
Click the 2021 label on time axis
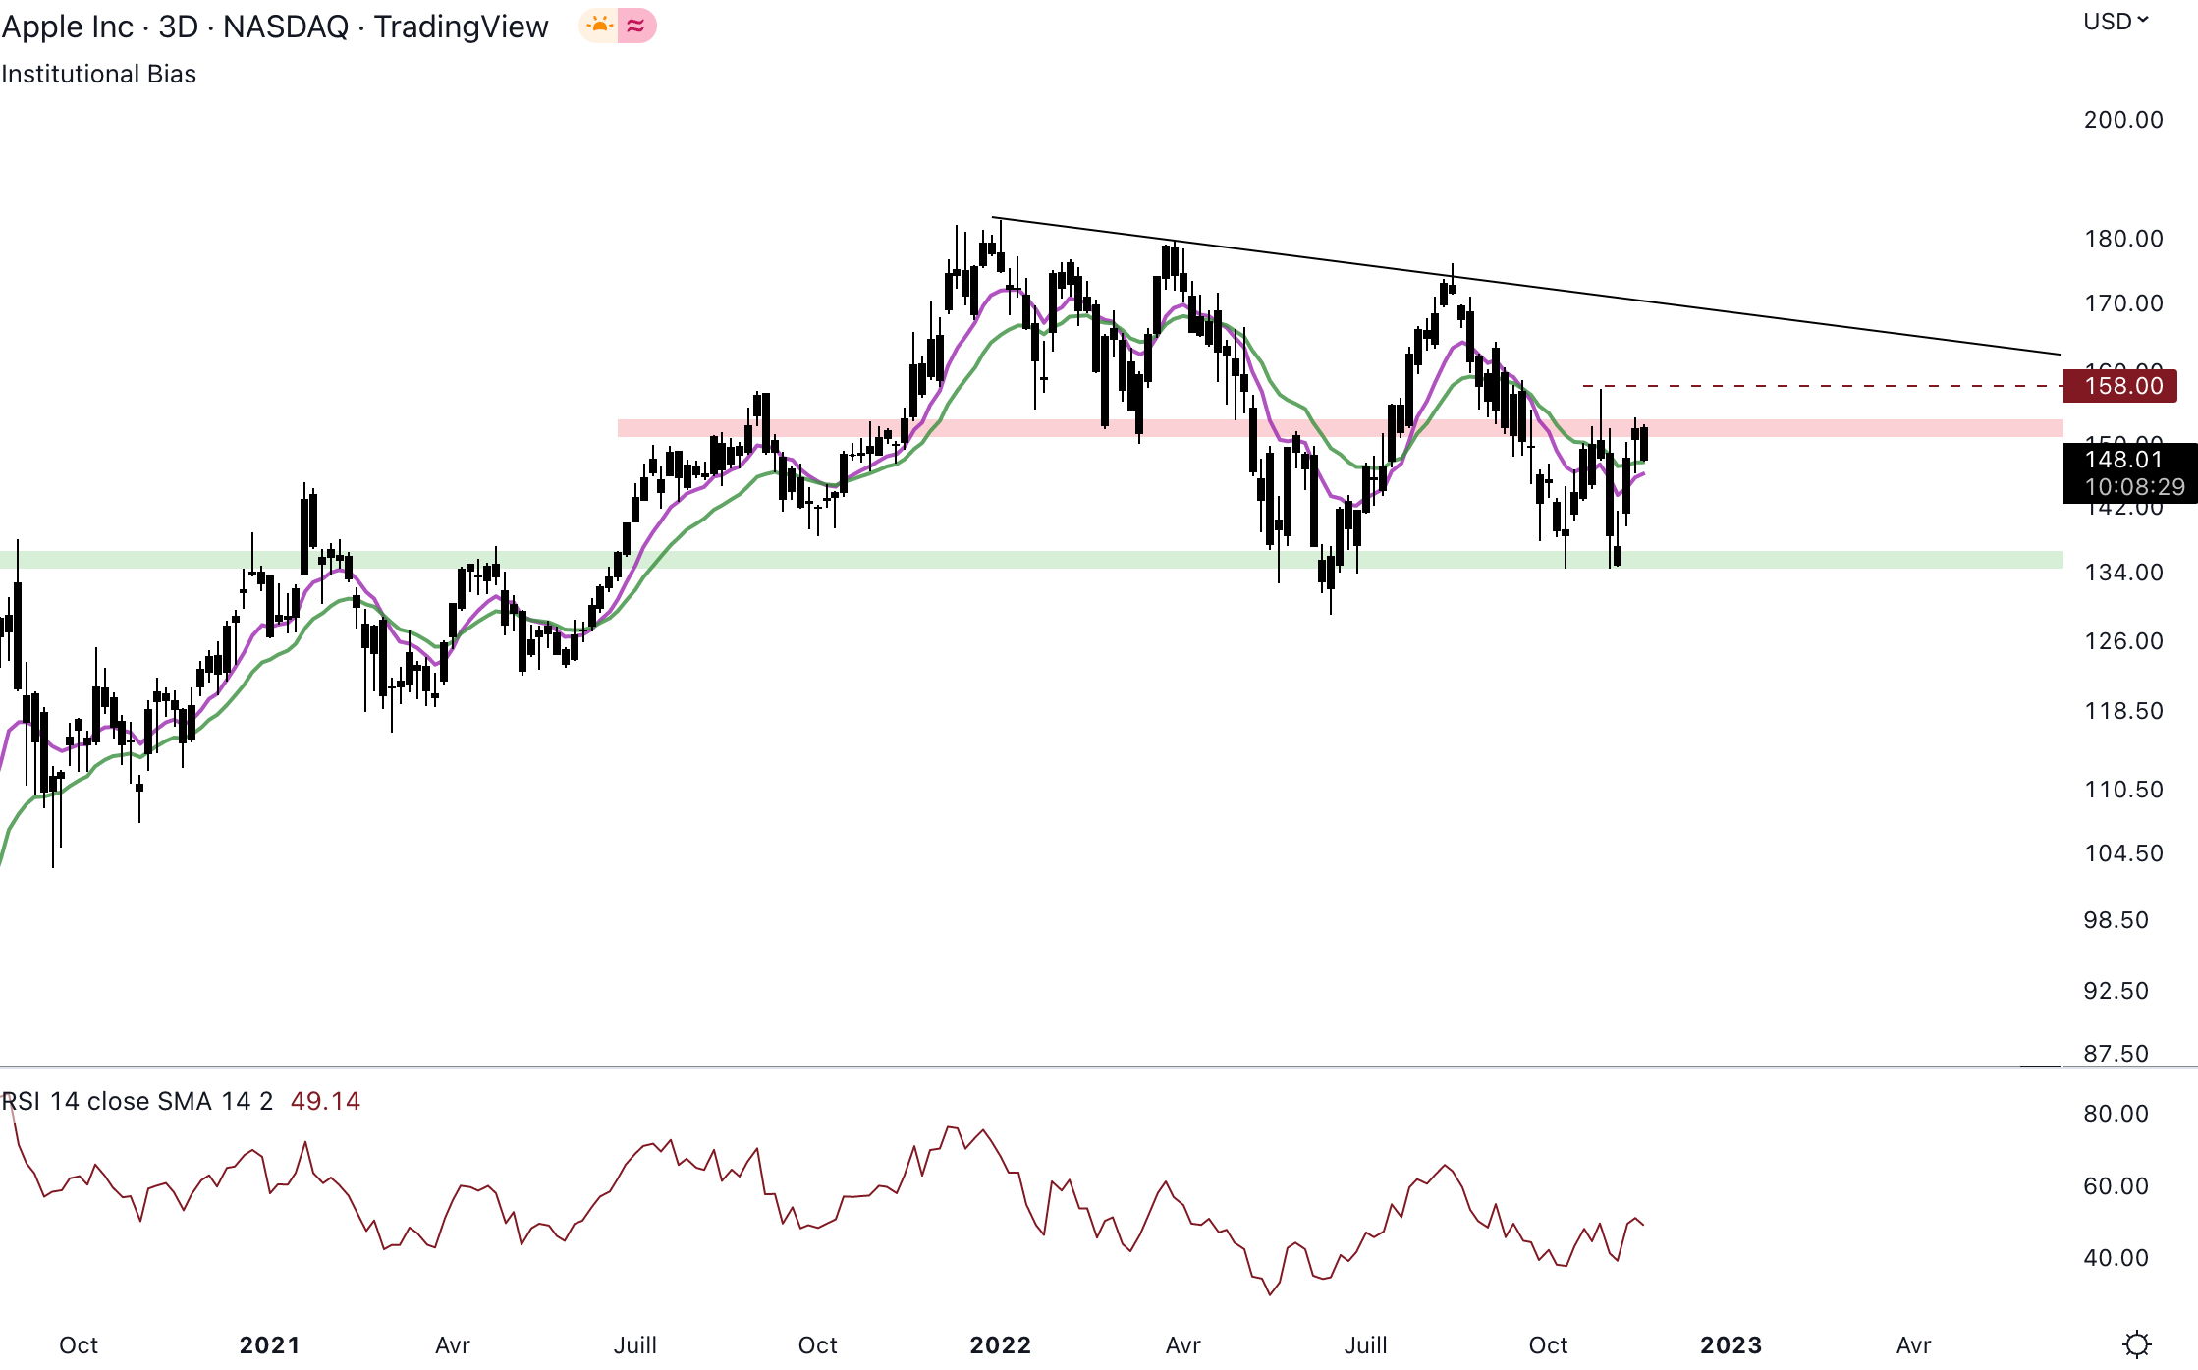click(269, 1344)
